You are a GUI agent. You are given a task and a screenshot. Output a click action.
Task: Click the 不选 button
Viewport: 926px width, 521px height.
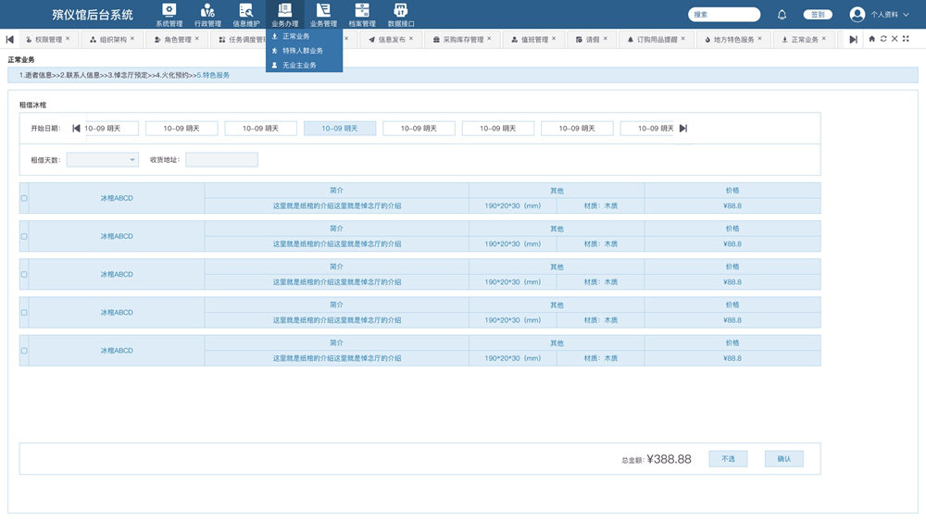(x=728, y=459)
